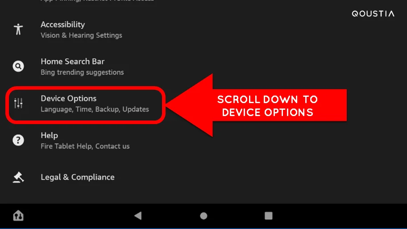Select 'Fire Tablet Help, Contact us' text
The width and height of the screenshot is (407, 229).
[x=85, y=146]
